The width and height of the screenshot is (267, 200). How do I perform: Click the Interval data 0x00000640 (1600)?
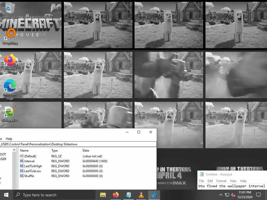(95, 161)
